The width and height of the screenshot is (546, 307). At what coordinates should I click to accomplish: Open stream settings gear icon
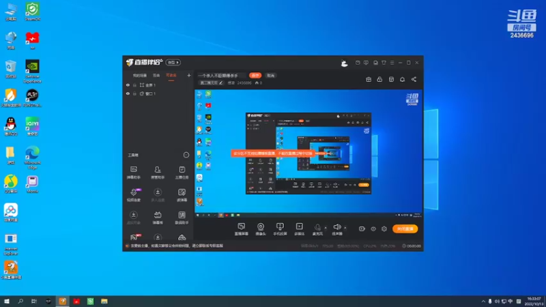tap(384, 229)
